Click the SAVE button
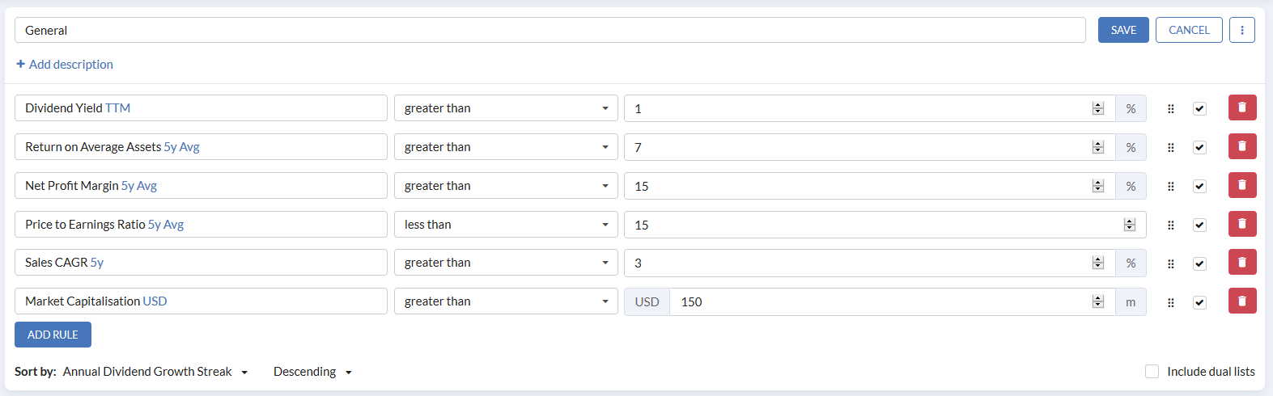This screenshot has width=1273, height=396. point(1122,30)
